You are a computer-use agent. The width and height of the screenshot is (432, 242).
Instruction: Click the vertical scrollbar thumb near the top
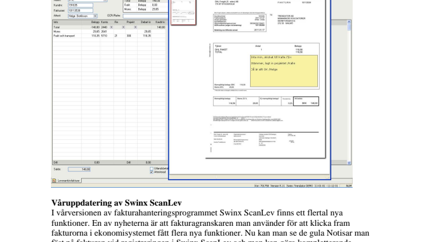pyautogui.click(x=349, y=27)
